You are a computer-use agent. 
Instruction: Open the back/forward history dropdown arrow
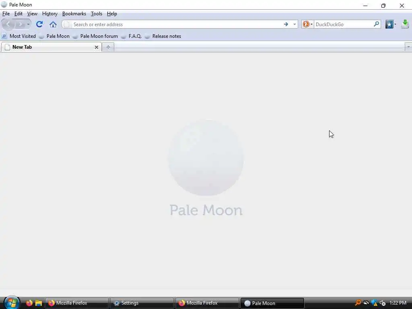28,25
